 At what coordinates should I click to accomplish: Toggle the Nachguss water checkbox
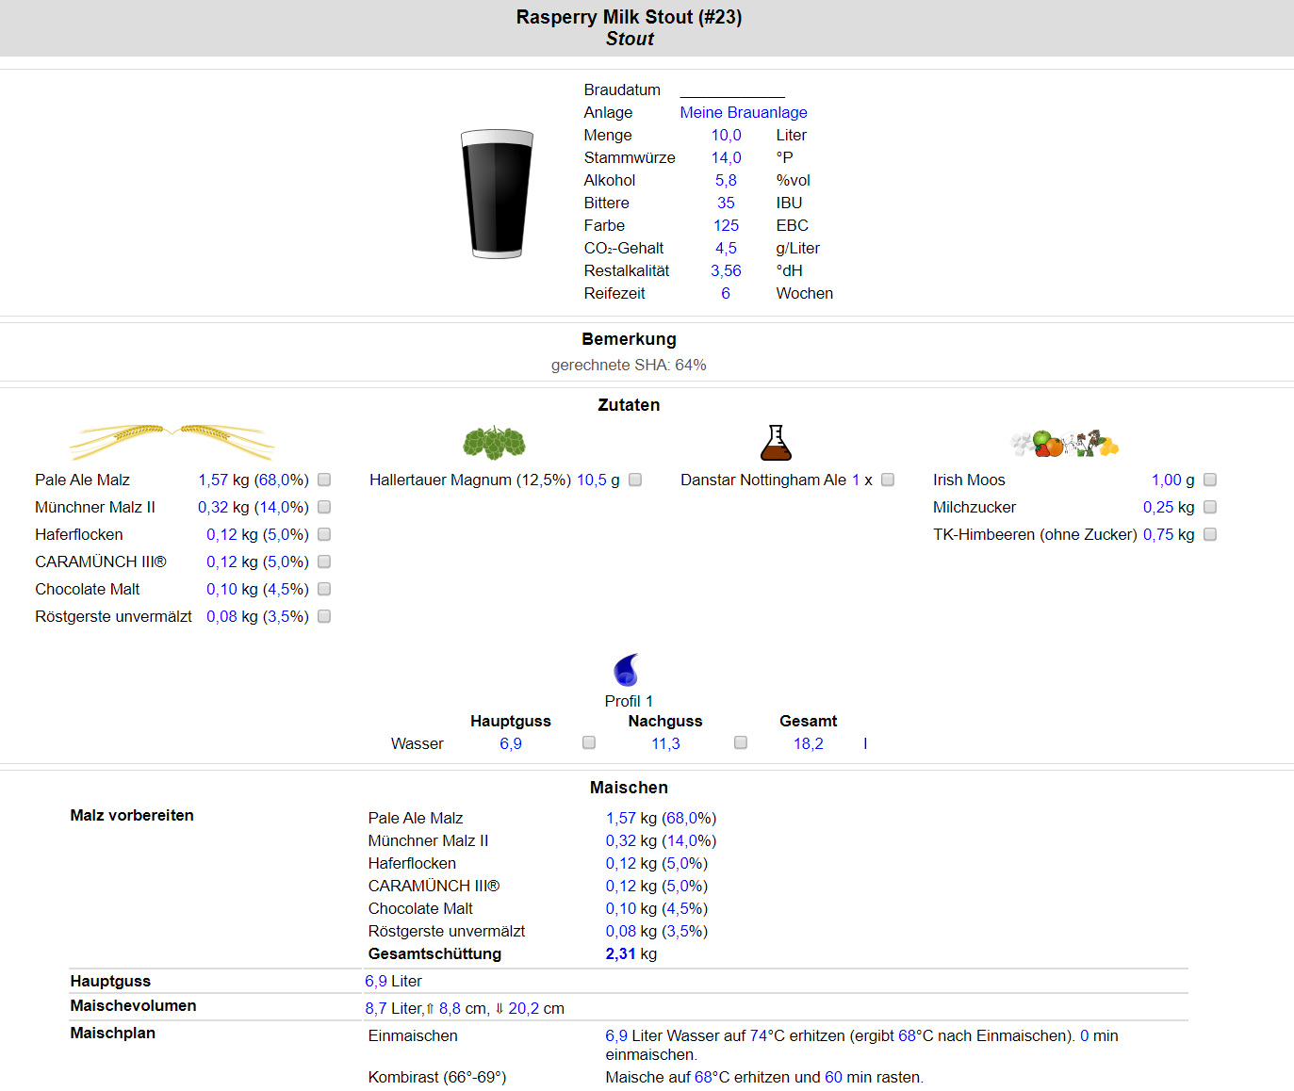(741, 742)
